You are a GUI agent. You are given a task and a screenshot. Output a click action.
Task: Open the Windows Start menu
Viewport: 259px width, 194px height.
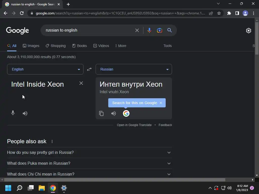(x=8, y=188)
